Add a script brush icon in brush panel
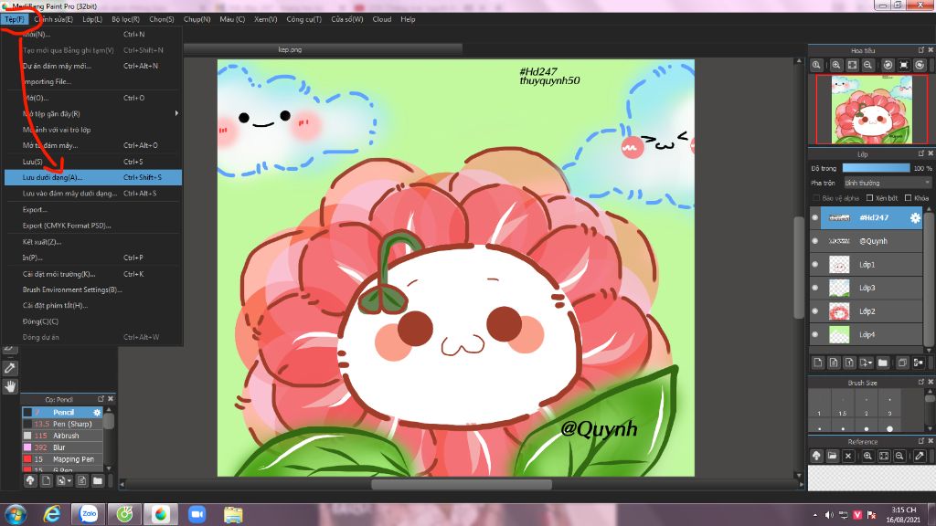 click(81, 480)
